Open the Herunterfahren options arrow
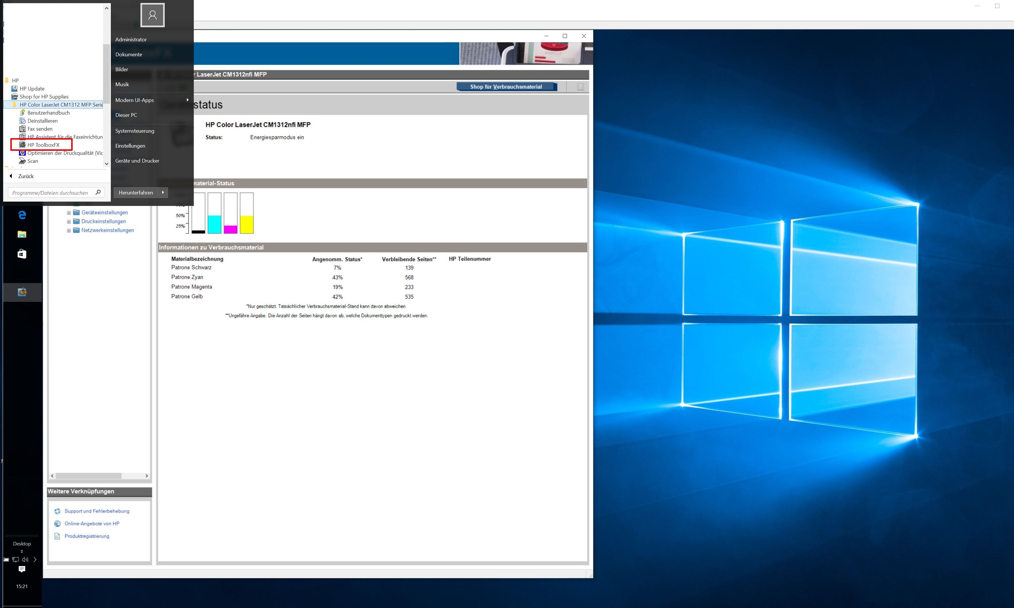Viewport: 1014px width, 608px height. [x=163, y=192]
